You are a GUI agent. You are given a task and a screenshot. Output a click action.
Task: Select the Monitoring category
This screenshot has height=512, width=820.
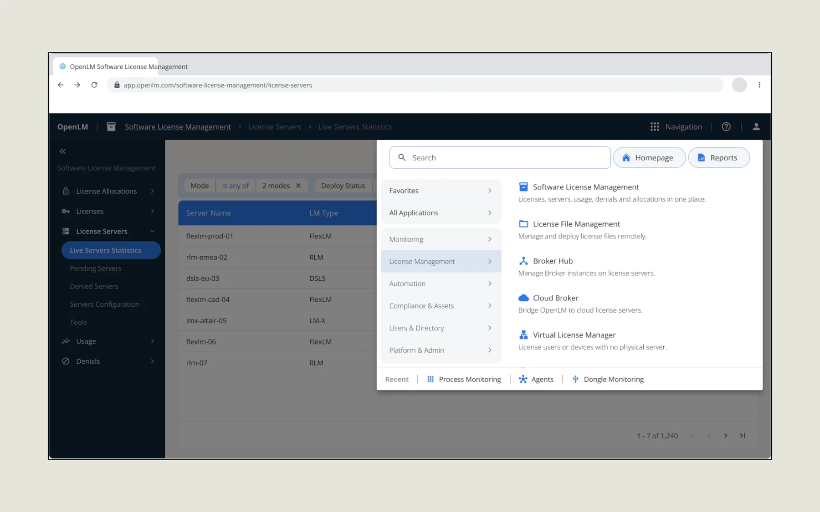[441, 239]
